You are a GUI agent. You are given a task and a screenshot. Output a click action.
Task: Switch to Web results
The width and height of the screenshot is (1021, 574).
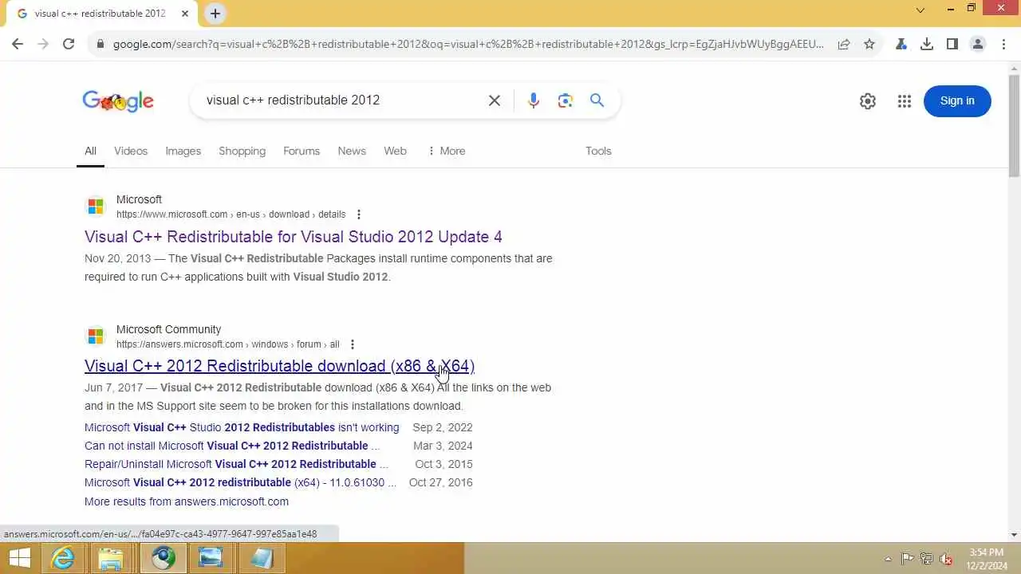[x=396, y=151]
